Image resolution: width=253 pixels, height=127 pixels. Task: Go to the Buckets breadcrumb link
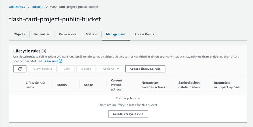38,7
